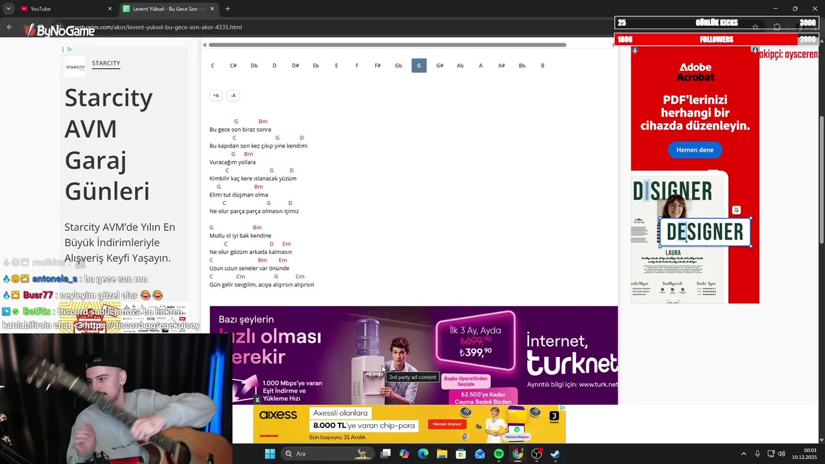Click lyric line 'Bu gece son biraz sonra'
This screenshot has height=464, width=825.
tap(240, 130)
